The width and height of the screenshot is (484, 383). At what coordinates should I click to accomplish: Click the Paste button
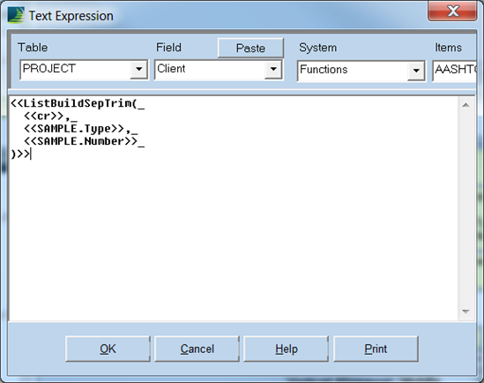[250, 48]
